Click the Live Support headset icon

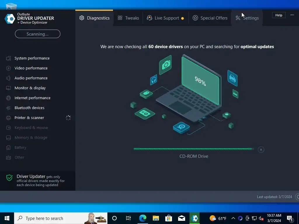[149, 18]
